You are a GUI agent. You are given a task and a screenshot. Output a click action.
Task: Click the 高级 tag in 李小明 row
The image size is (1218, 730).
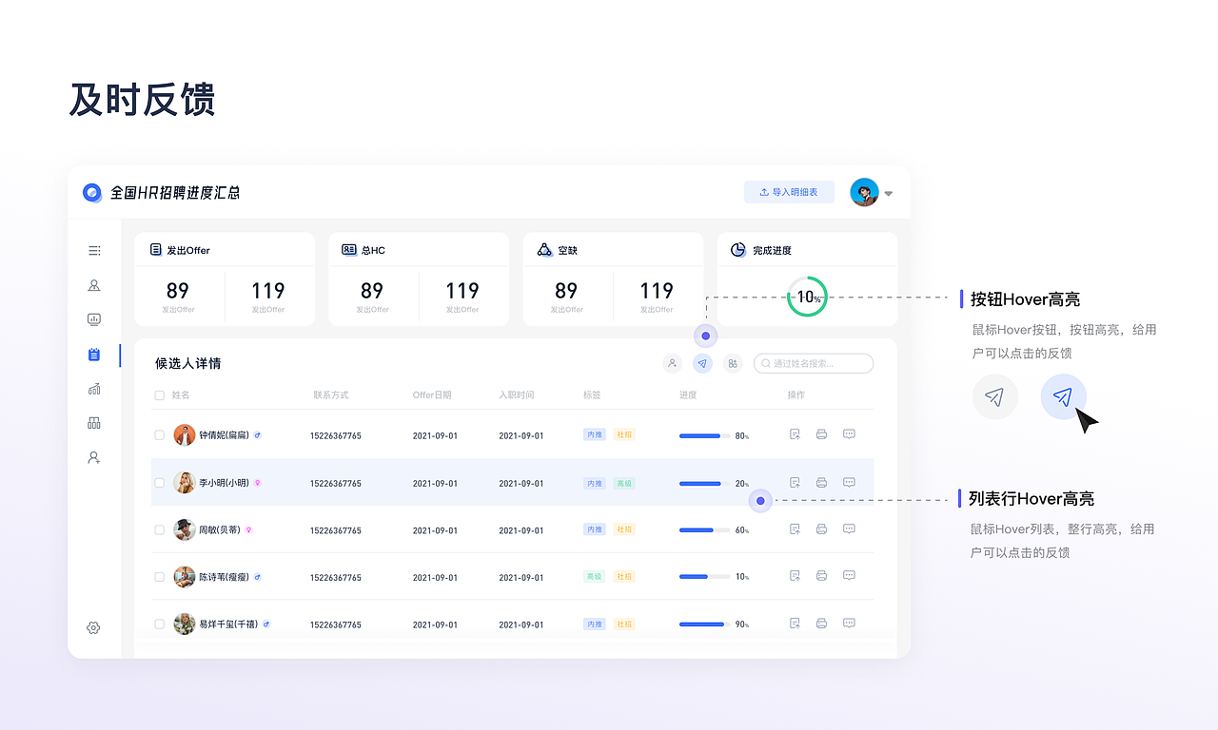[x=623, y=483]
